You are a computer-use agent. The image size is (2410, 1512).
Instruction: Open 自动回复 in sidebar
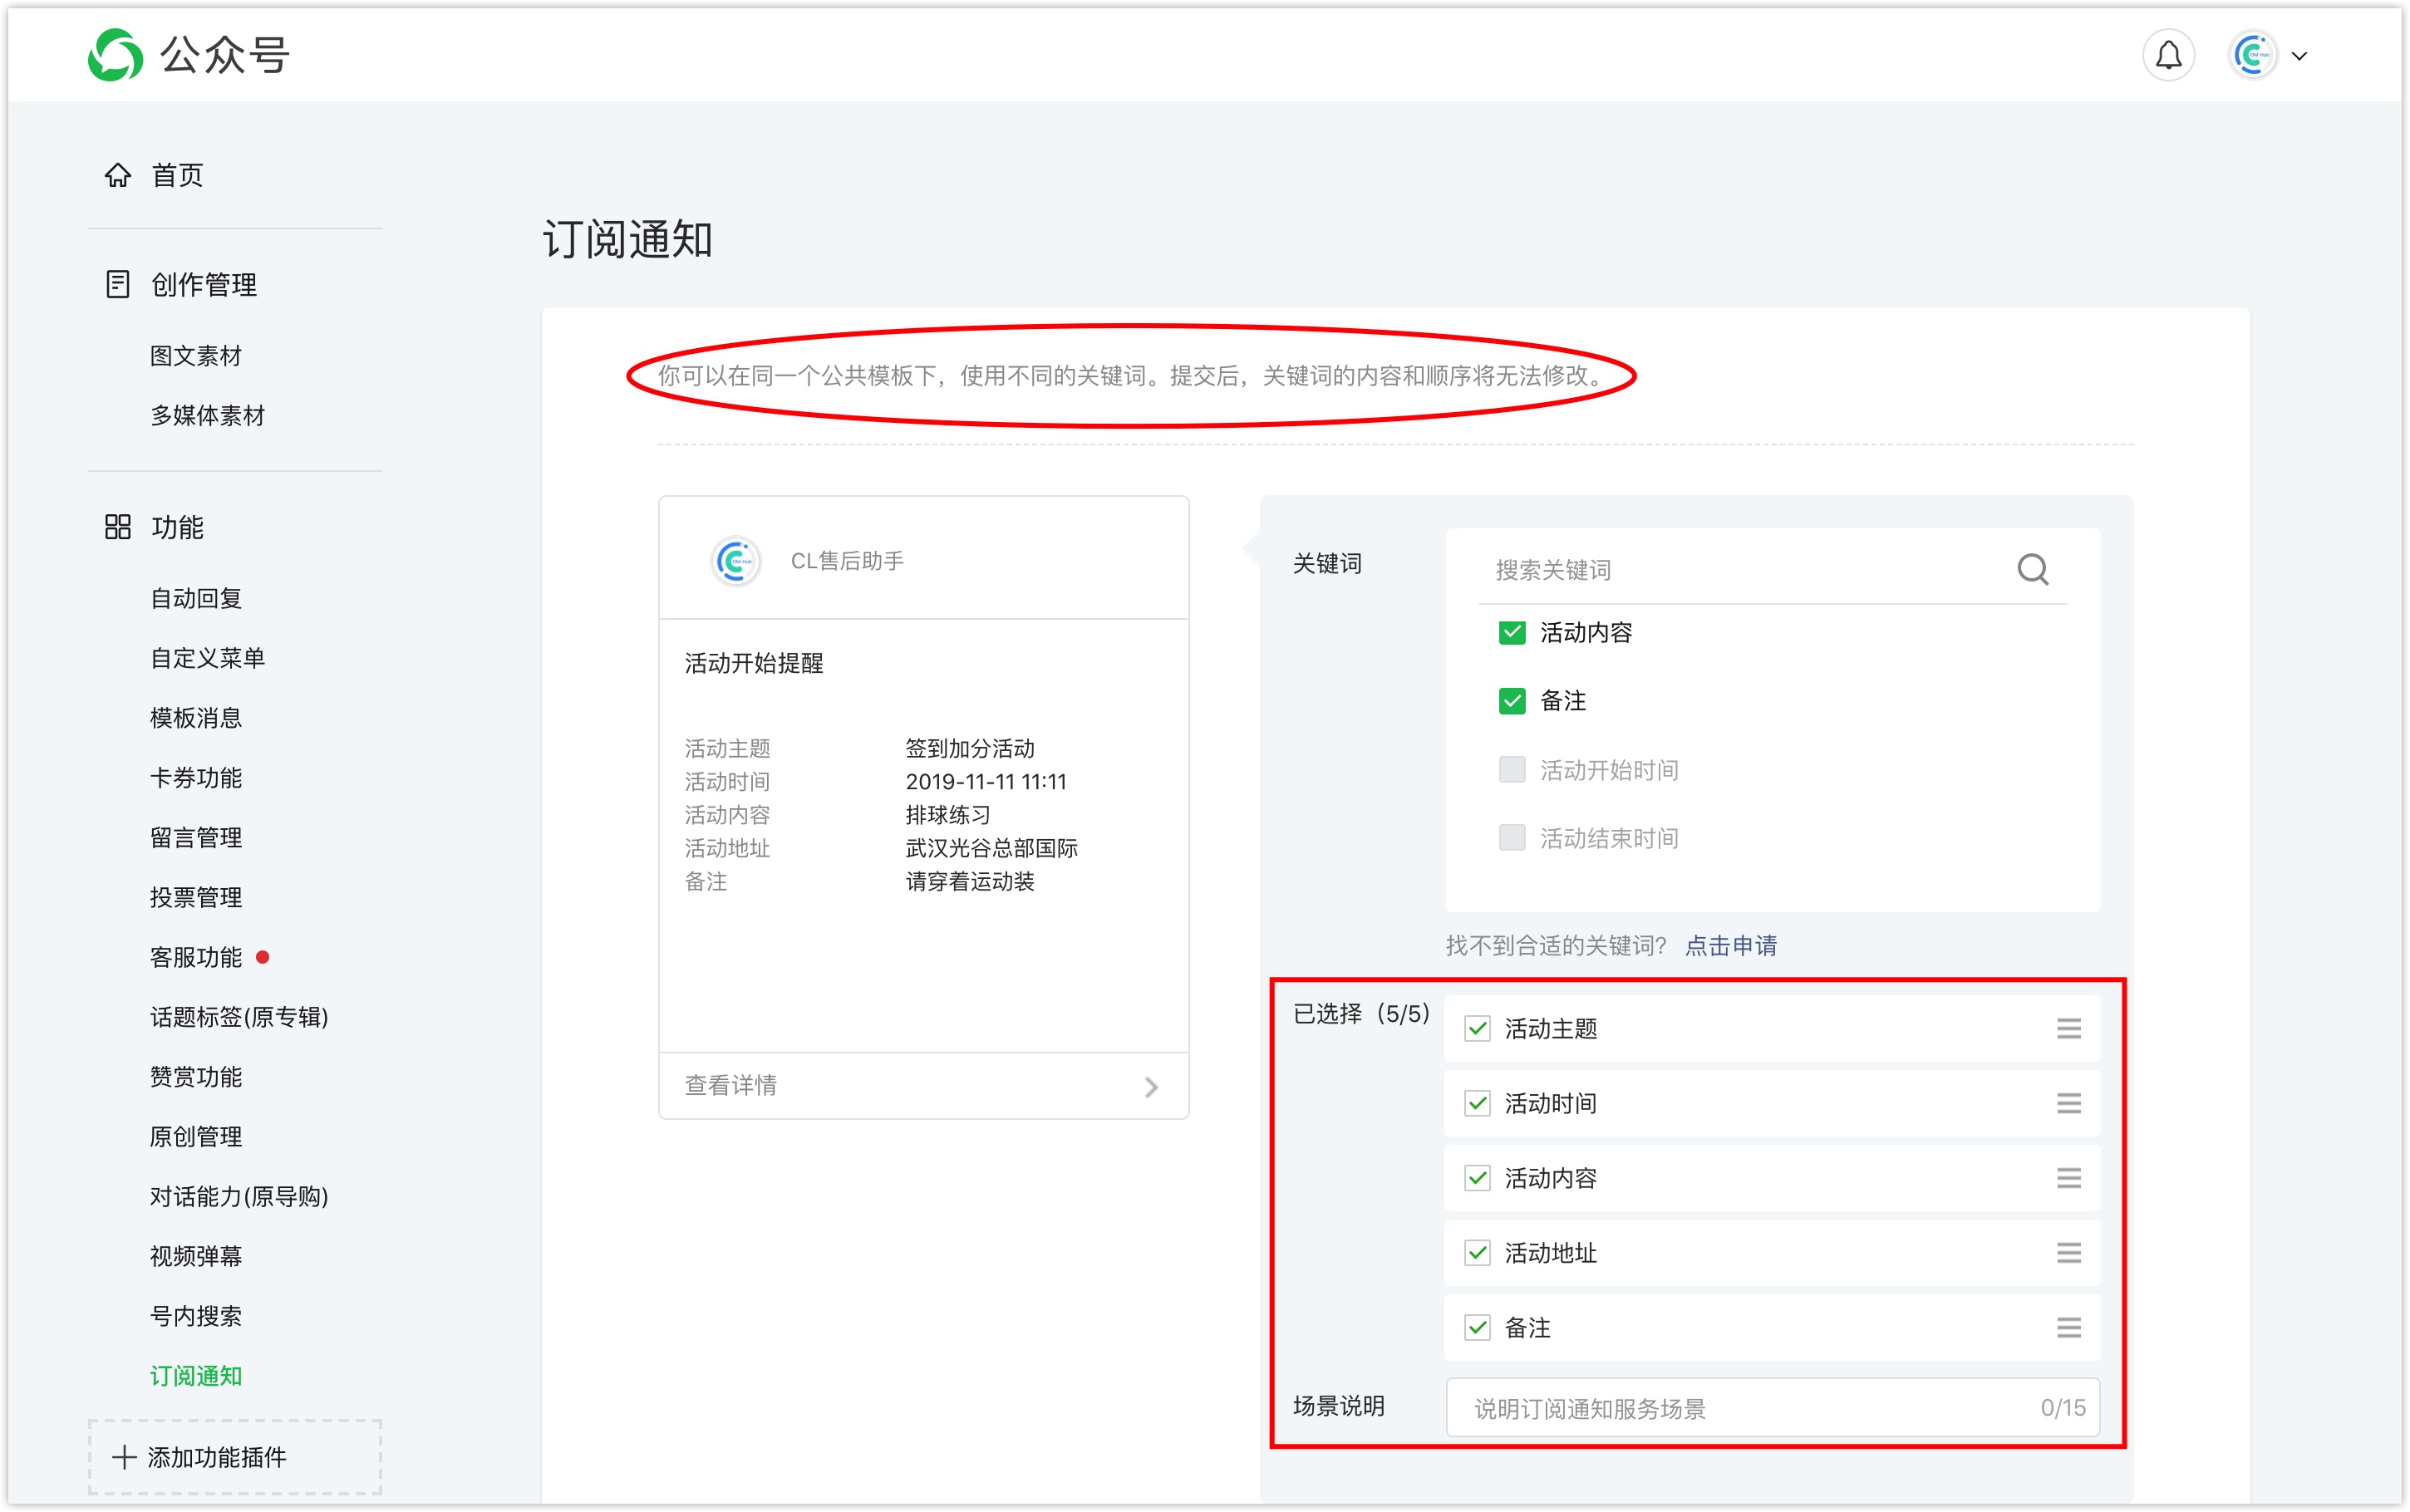pyautogui.click(x=196, y=598)
